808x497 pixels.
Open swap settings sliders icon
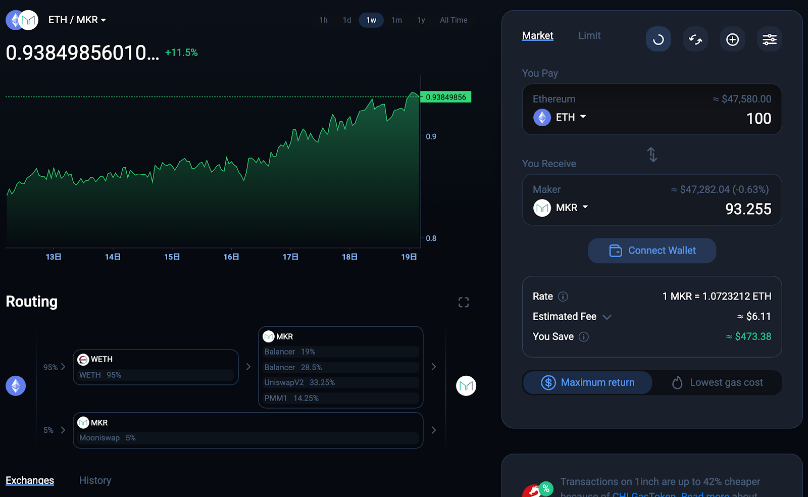pyautogui.click(x=770, y=39)
